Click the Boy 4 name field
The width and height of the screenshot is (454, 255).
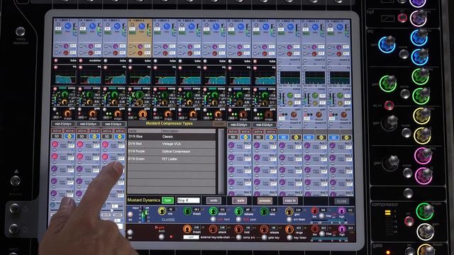pos(188,200)
